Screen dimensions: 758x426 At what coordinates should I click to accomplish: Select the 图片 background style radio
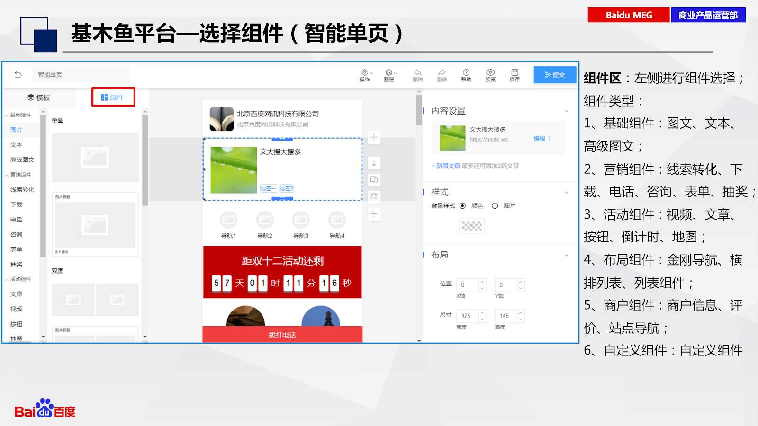495,206
